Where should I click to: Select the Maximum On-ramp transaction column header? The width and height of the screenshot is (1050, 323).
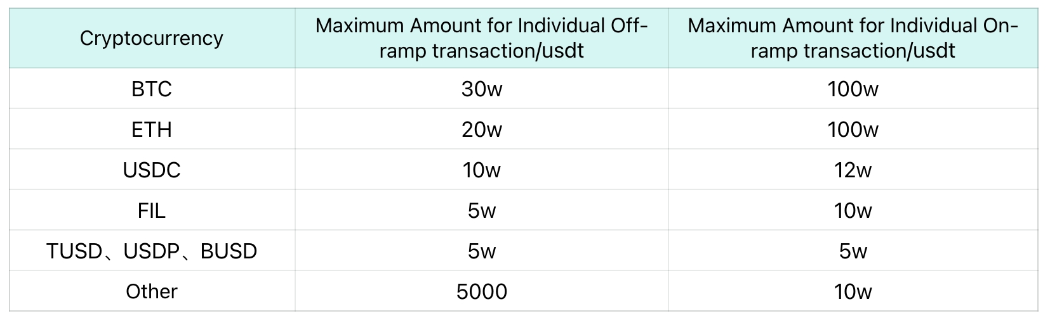[853, 38]
